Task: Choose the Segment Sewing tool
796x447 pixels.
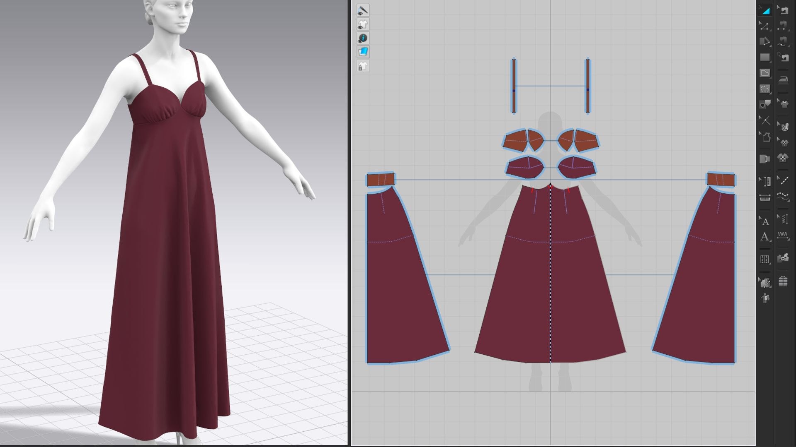Action: point(783,26)
